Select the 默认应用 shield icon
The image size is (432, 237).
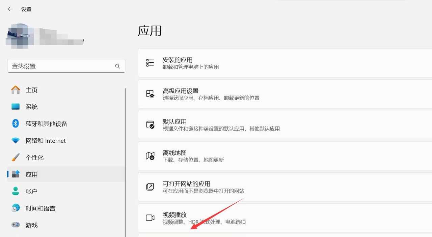[x=150, y=125]
